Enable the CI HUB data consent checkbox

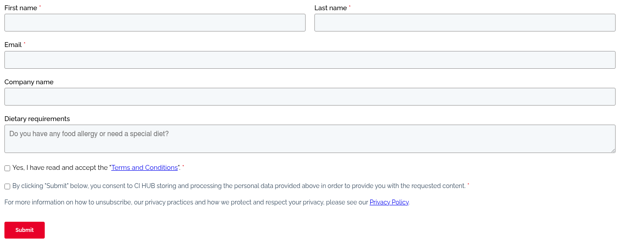8,187
